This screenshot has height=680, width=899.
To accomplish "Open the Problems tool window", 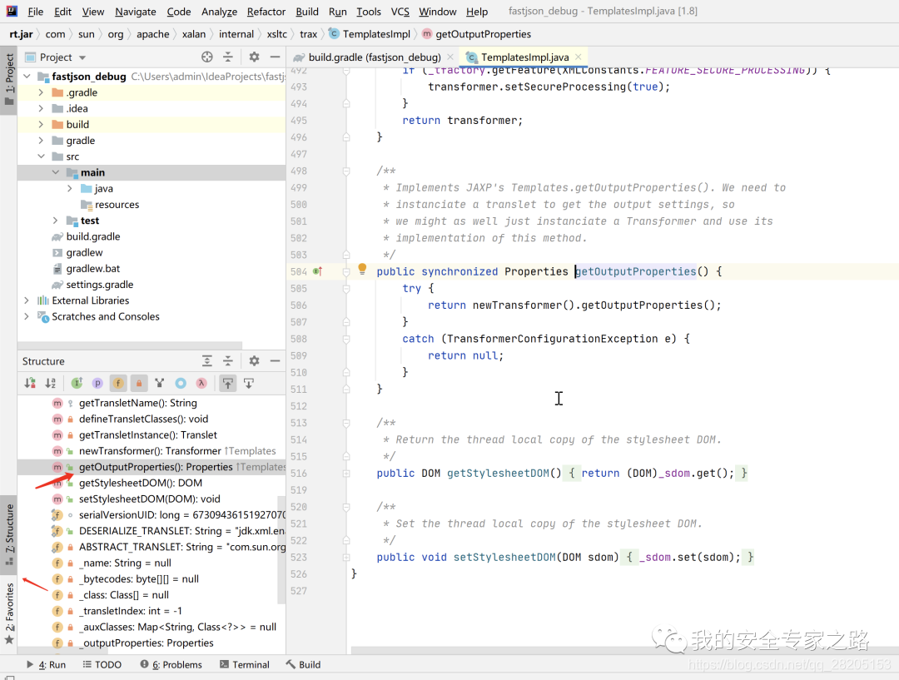I will pos(171,664).
